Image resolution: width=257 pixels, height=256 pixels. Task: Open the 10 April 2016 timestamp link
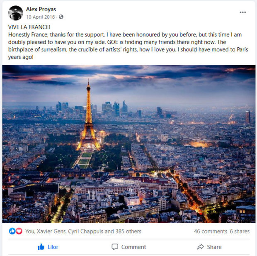click(41, 17)
